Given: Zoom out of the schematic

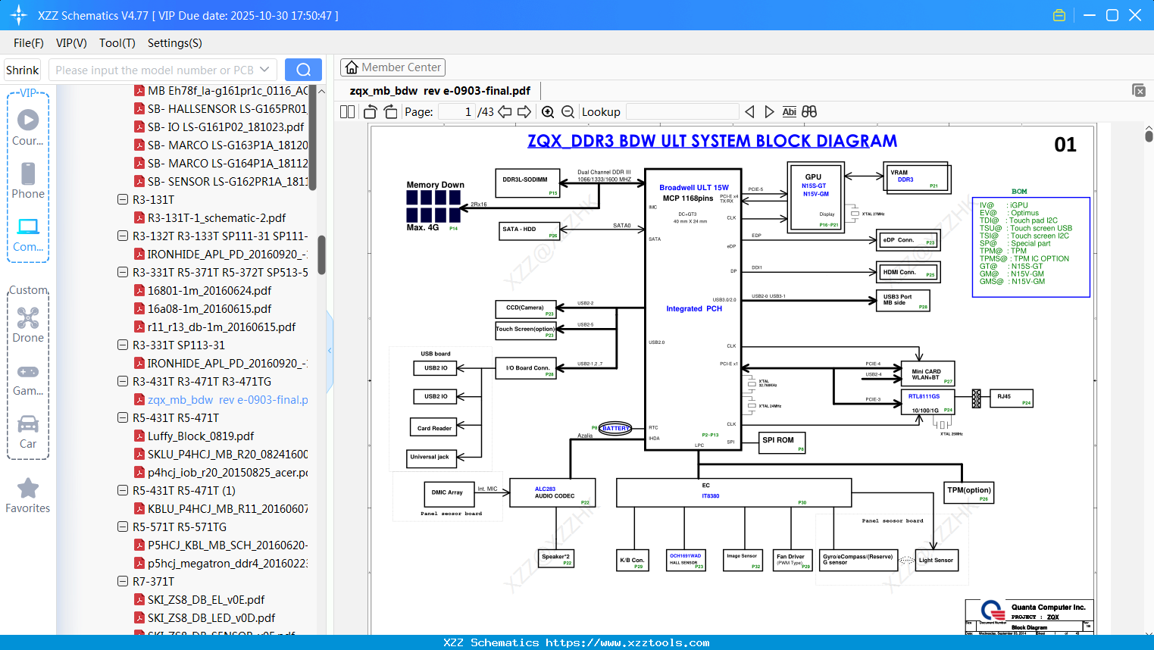Looking at the screenshot, I should coord(568,112).
